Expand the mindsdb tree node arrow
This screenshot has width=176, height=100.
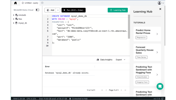[x=14, y=15]
